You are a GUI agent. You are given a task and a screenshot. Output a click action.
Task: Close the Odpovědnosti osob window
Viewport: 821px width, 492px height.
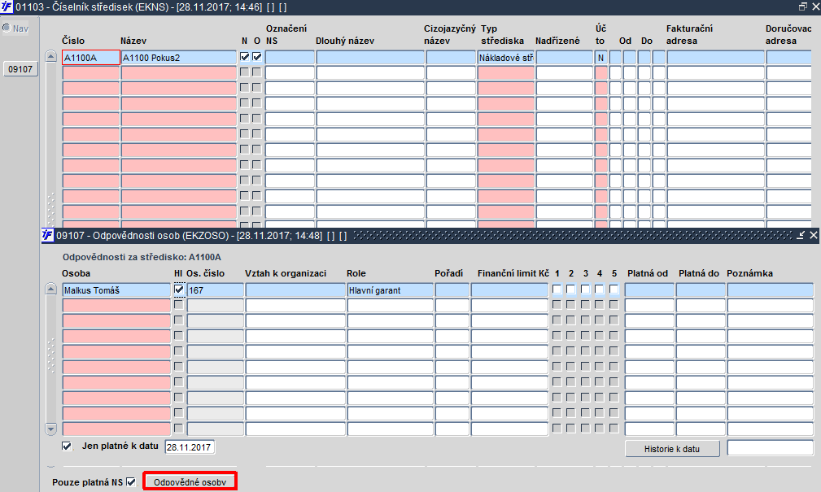pos(813,236)
